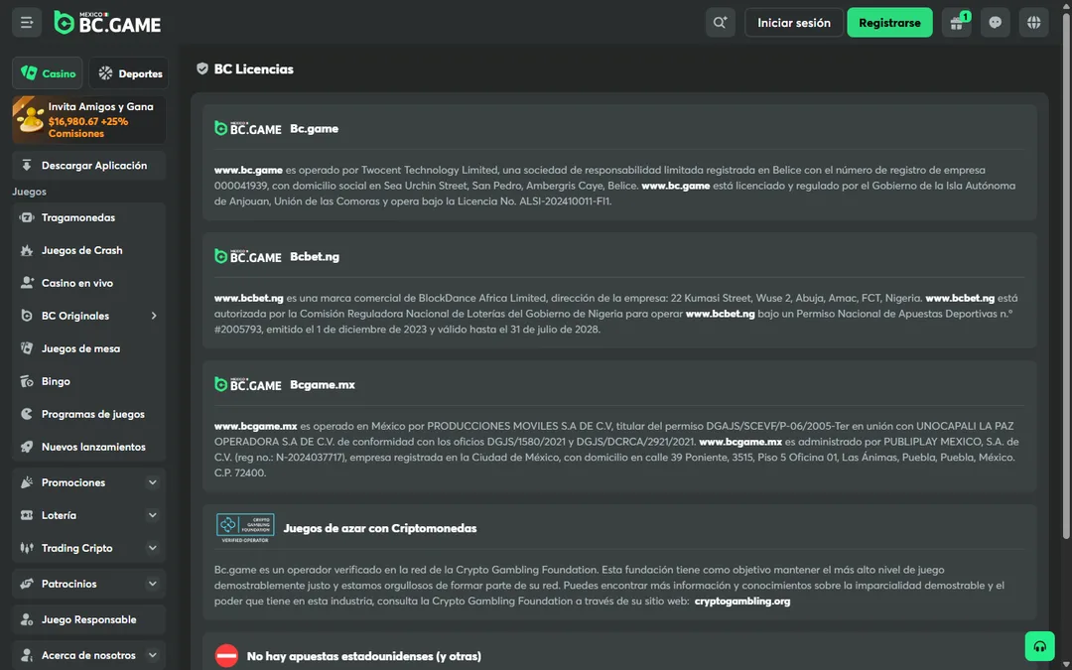
Task: Open the BC Originales submenu arrow
Action: (154, 316)
